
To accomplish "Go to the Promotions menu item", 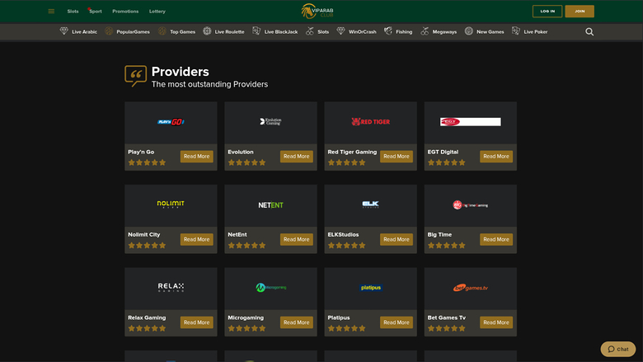I will (125, 12).
